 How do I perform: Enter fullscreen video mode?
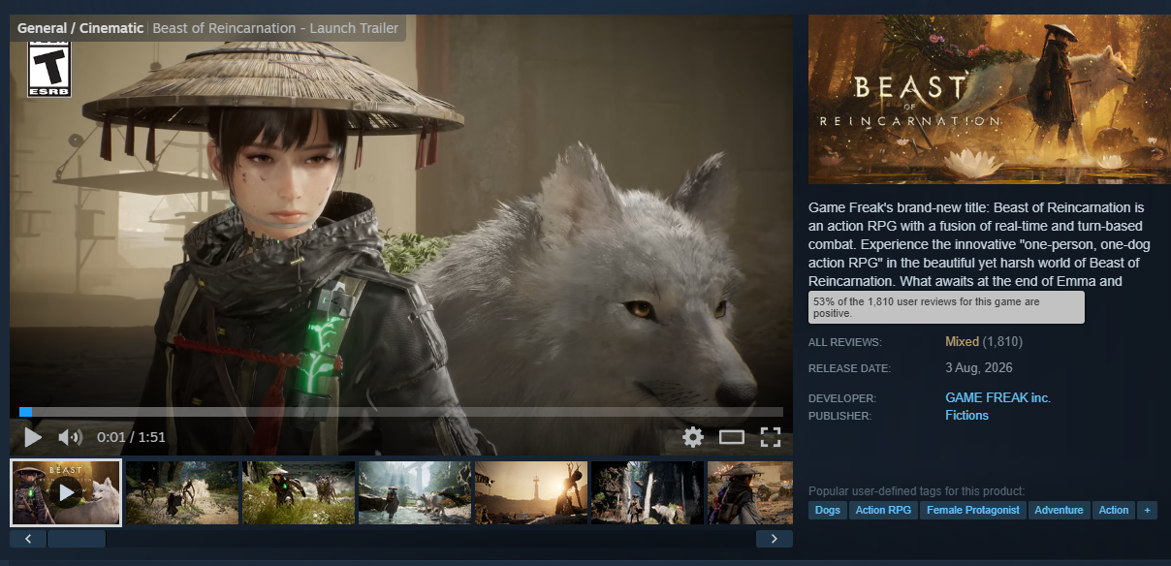coord(771,437)
